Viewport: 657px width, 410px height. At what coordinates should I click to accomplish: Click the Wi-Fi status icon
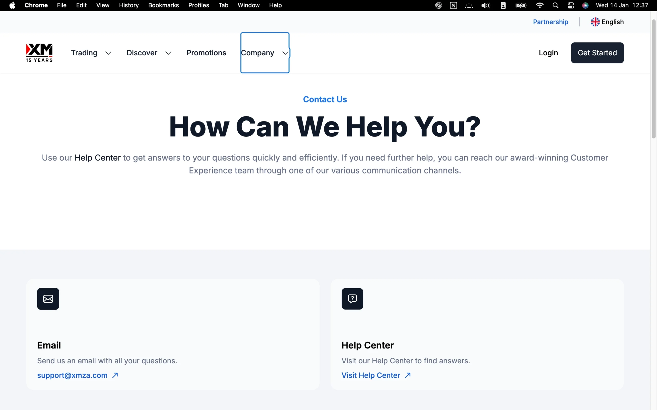tap(539, 5)
